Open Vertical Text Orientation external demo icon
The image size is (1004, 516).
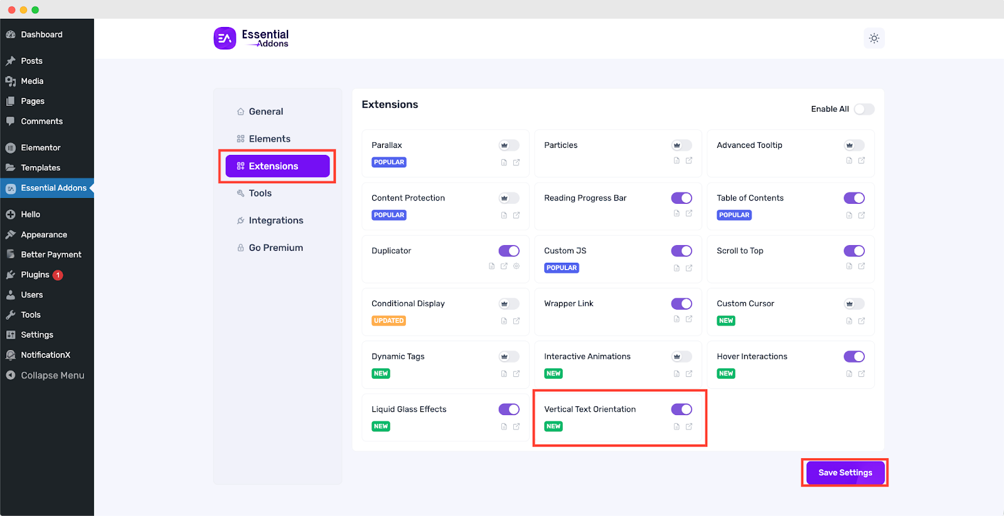click(689, 426)
